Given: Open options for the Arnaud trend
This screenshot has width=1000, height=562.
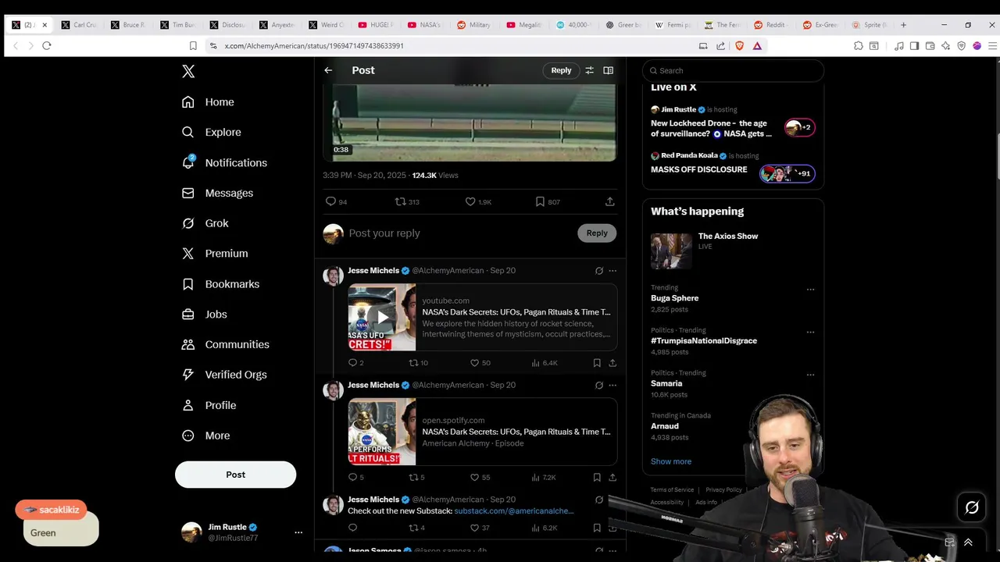Looking at the screenshot, I should 810,418.
